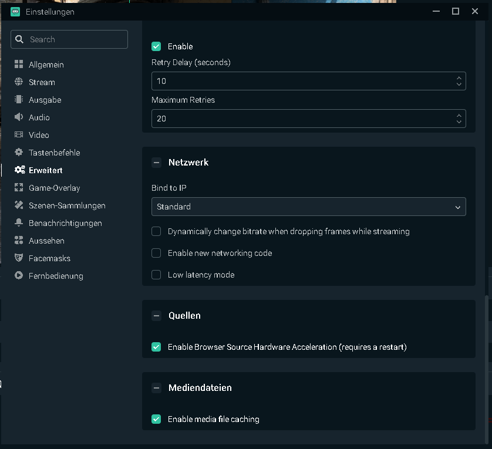Click the Benachrichtigungen bell icon
Image resolution: width=492 pixels, height=449 pixels.
19,223
